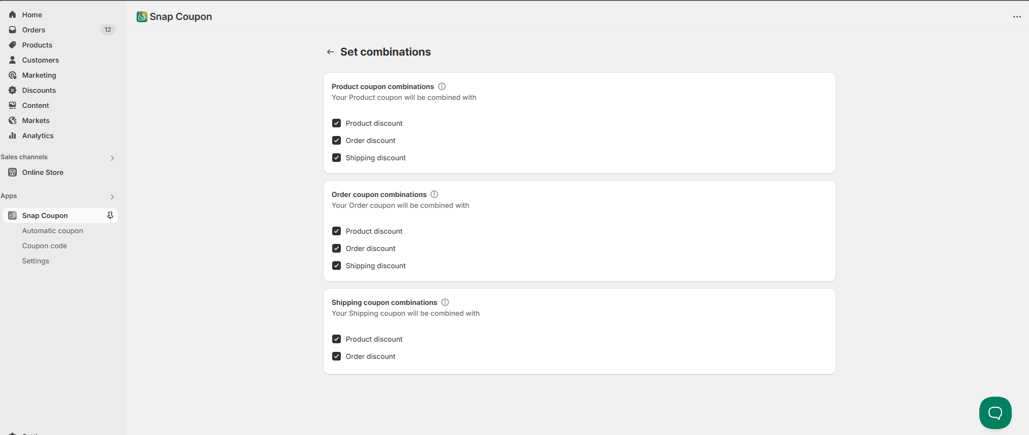Expand the Apps section chevron
The height and width of the screenshot is (435, 1029).
coord(112,197)
